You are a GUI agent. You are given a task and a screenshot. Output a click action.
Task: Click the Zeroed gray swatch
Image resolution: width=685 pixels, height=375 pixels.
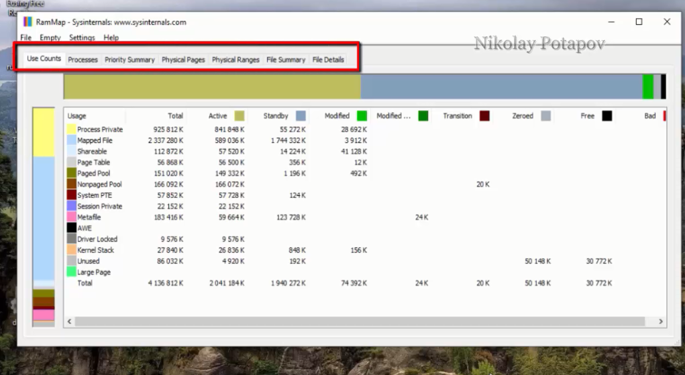(545, 116)
